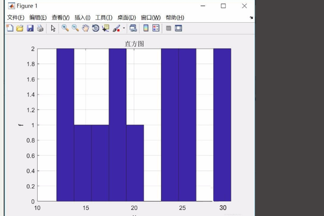Click the x-axis tick label 25

(183, 208)
